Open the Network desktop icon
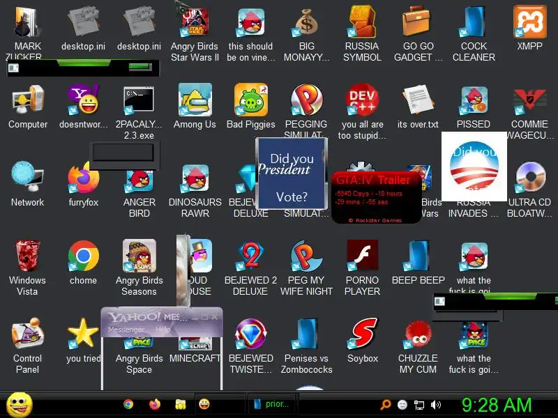 click(27, 178)
